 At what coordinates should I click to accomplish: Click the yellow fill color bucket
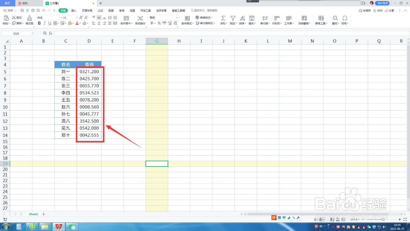(x=70, y=23)
